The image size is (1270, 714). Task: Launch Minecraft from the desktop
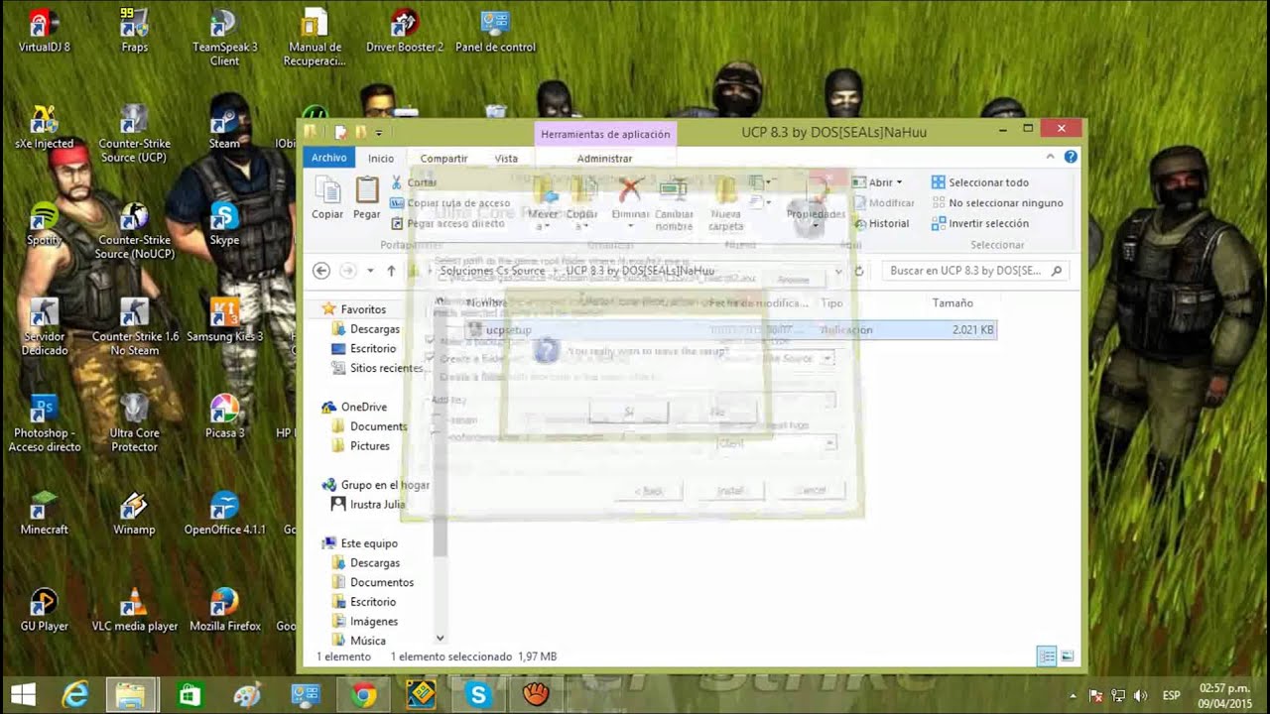coord(45,512)
